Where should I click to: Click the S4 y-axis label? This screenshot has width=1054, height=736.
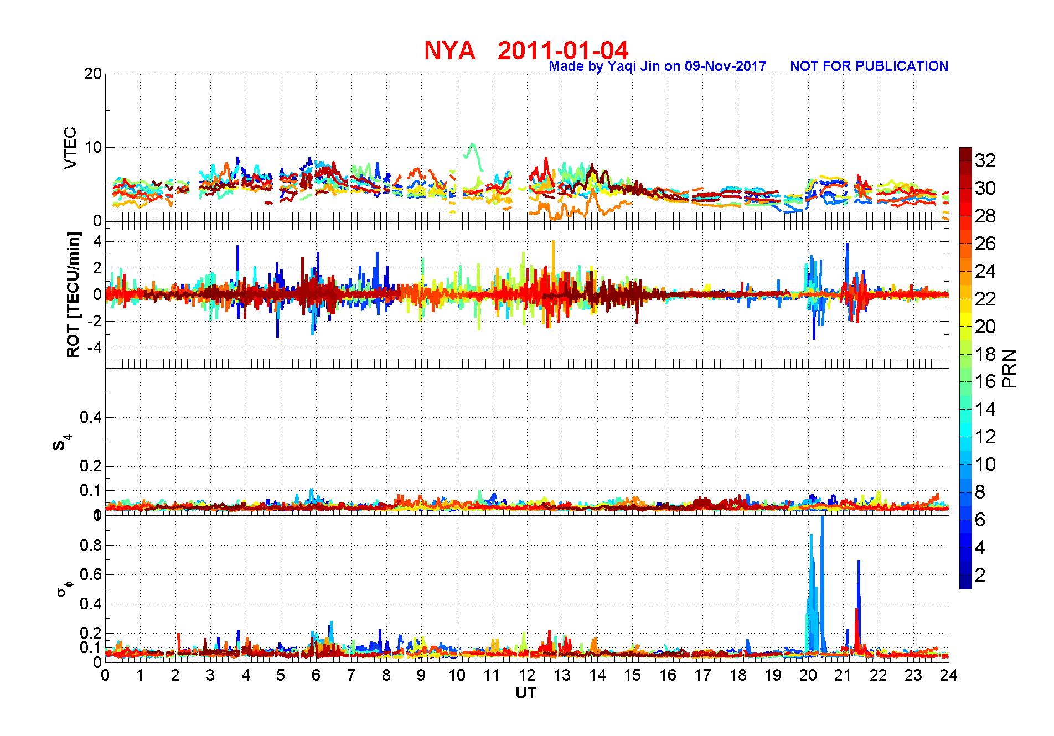coord(61,443)
